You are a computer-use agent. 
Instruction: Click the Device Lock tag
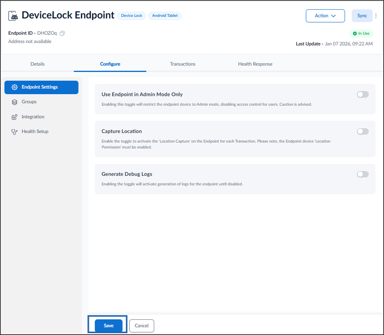132,16
